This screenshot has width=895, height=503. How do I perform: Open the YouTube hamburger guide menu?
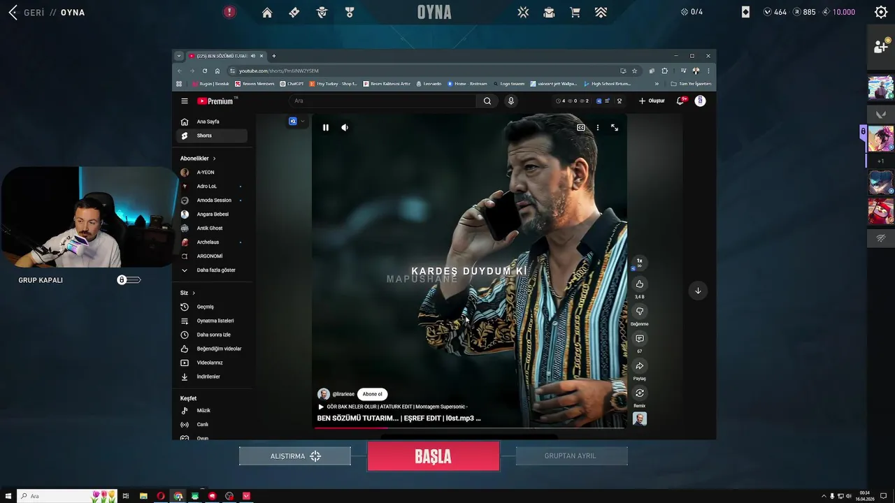(x=185, y=101)
